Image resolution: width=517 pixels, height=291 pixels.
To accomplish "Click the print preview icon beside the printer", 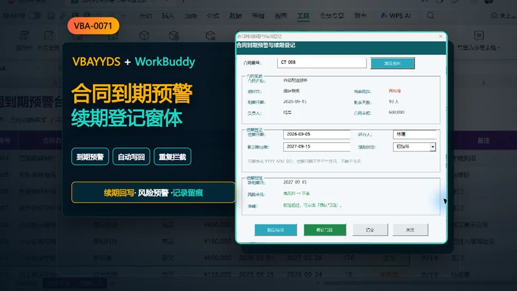I will 87,15.
